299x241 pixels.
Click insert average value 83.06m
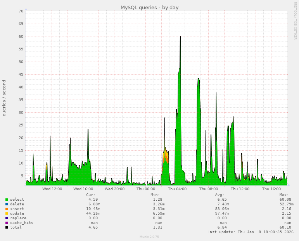click(222, 209)
